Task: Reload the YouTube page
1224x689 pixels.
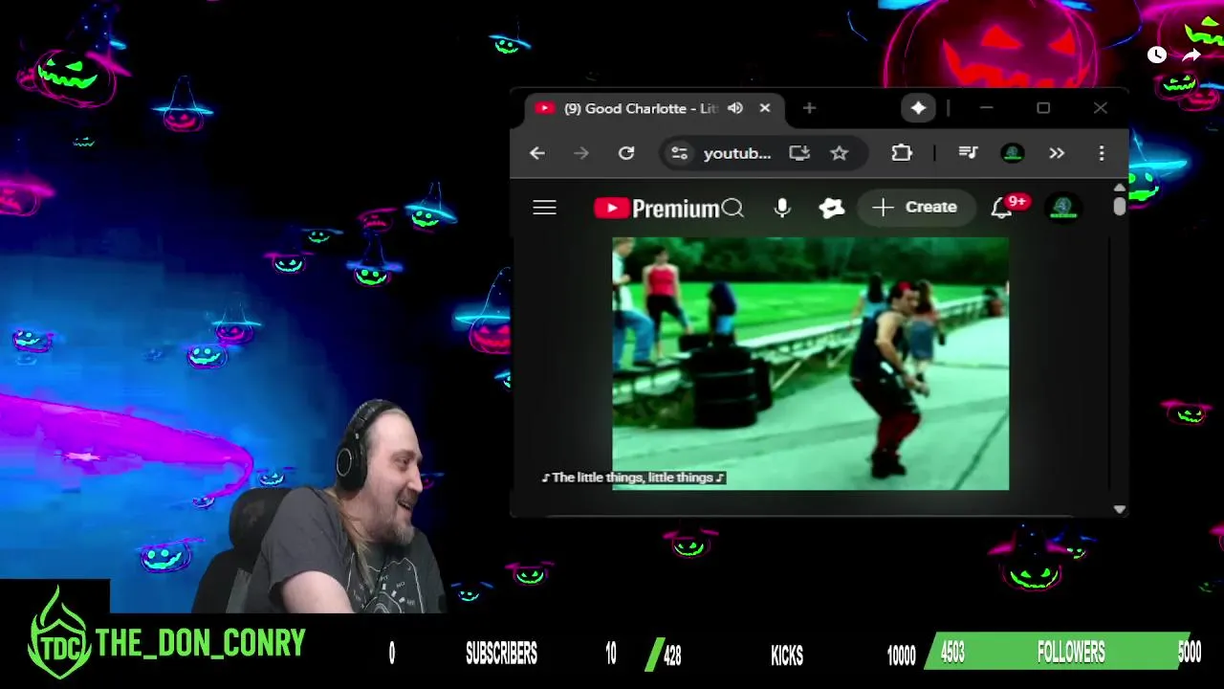Action: tap(626, 153)
